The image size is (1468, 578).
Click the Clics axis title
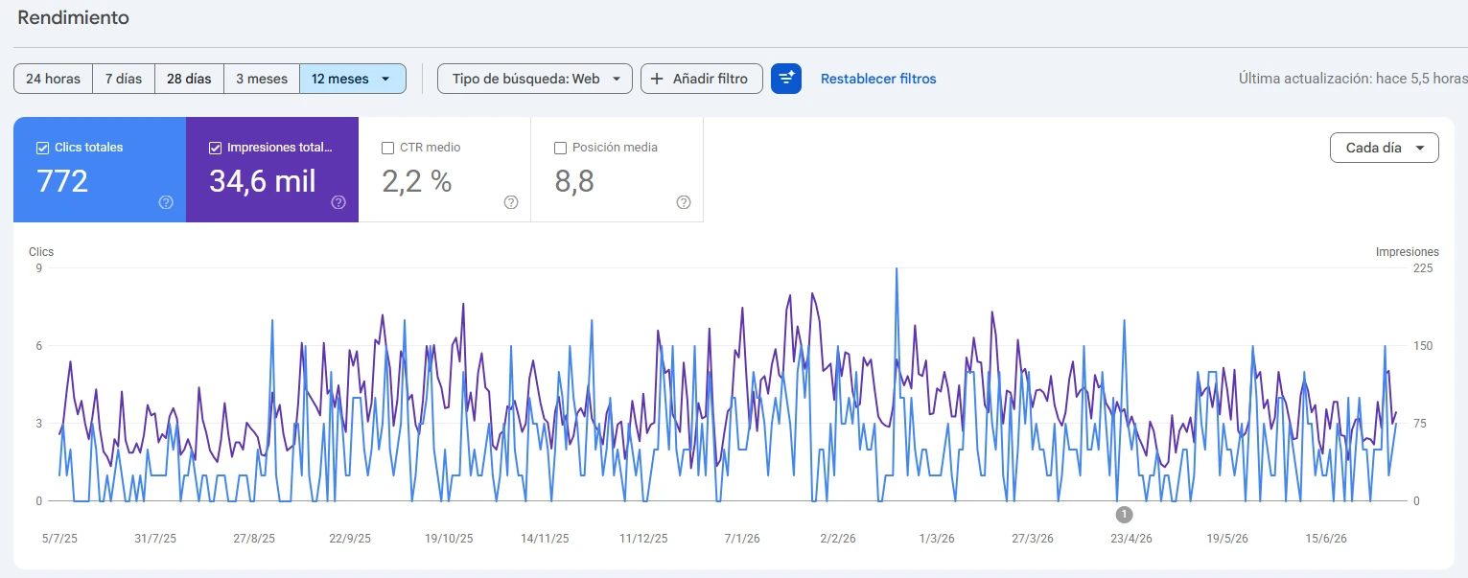41,252
